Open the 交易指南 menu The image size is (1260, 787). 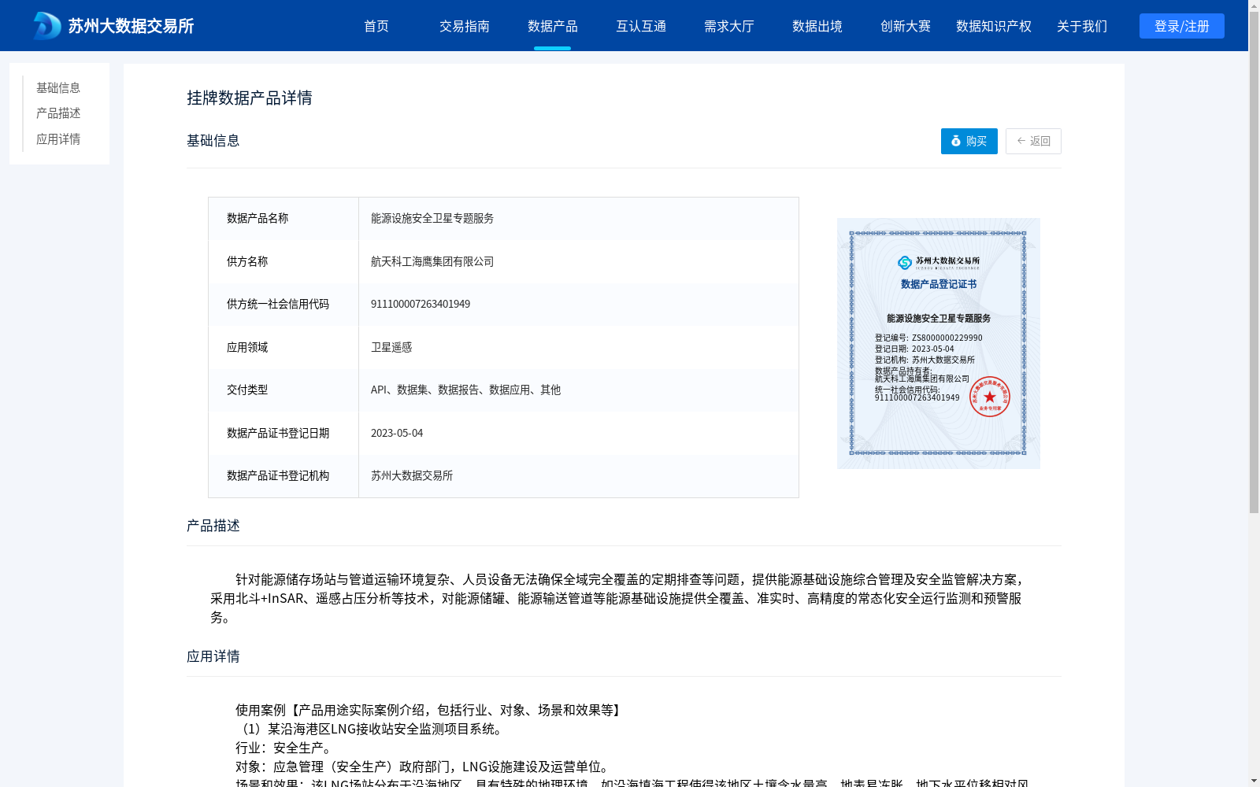pos(465,26)
